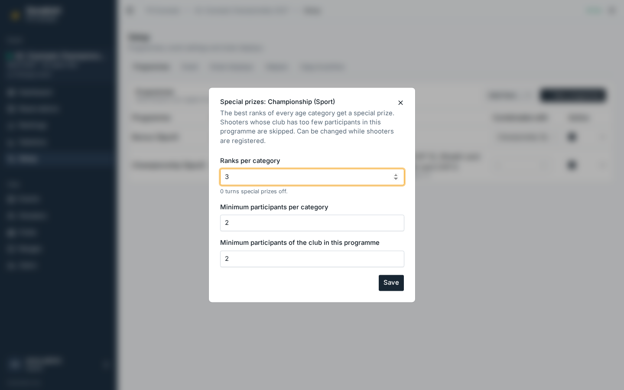This screenshot has height=390, width=624.
Task: Expand the first programme row chevron
Action: click(x=603, y=137)
